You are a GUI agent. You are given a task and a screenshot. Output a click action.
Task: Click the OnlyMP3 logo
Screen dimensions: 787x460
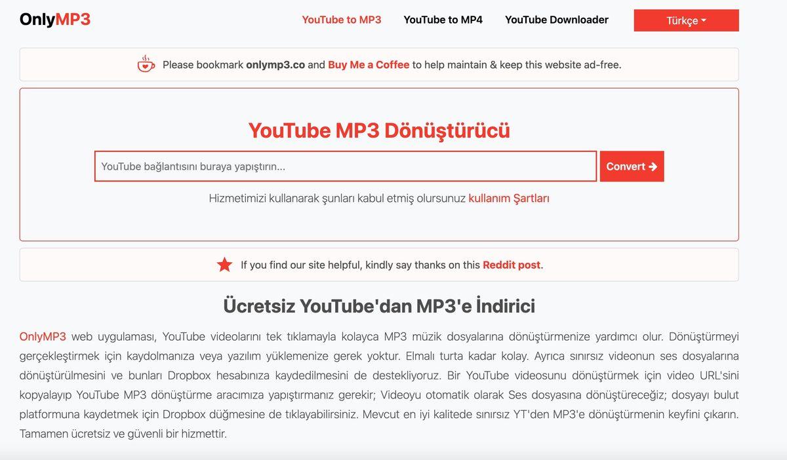pyautogui.click(x=54, y=19)
